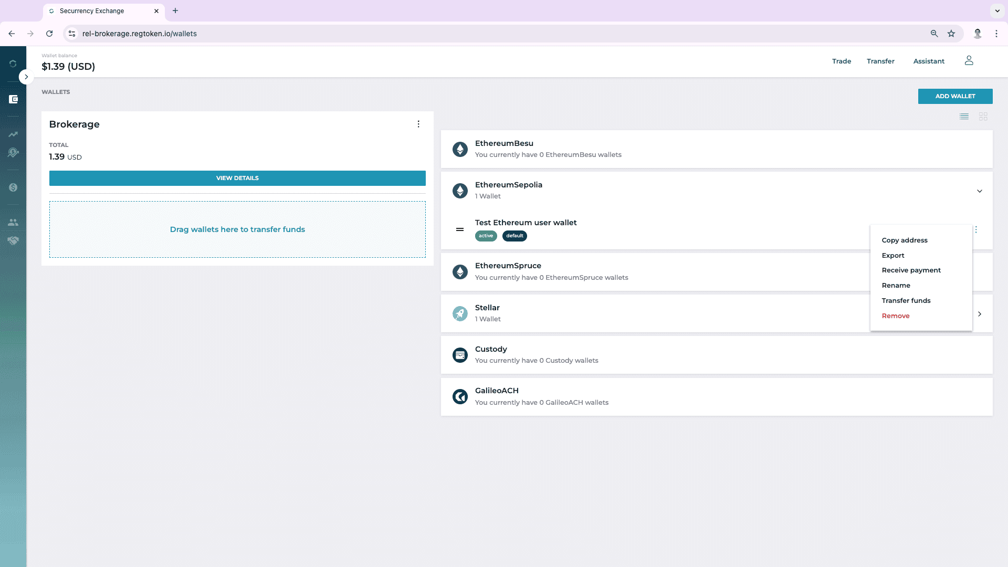Click the site information icon in address bar
Image resolution: width=1008 pixels, height=567 pixels.
[x=72, y=34]
